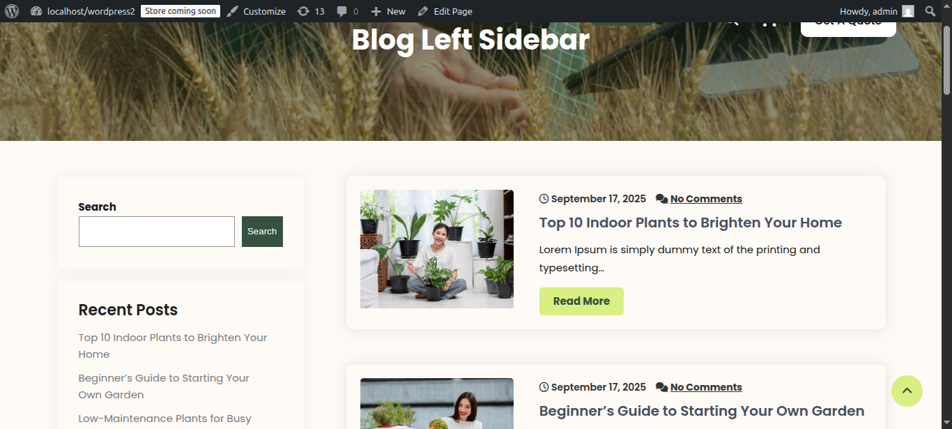Click the indoor plants post thumbnail
952x429 pixels.
pyautogui.click(x=437, y=249)
